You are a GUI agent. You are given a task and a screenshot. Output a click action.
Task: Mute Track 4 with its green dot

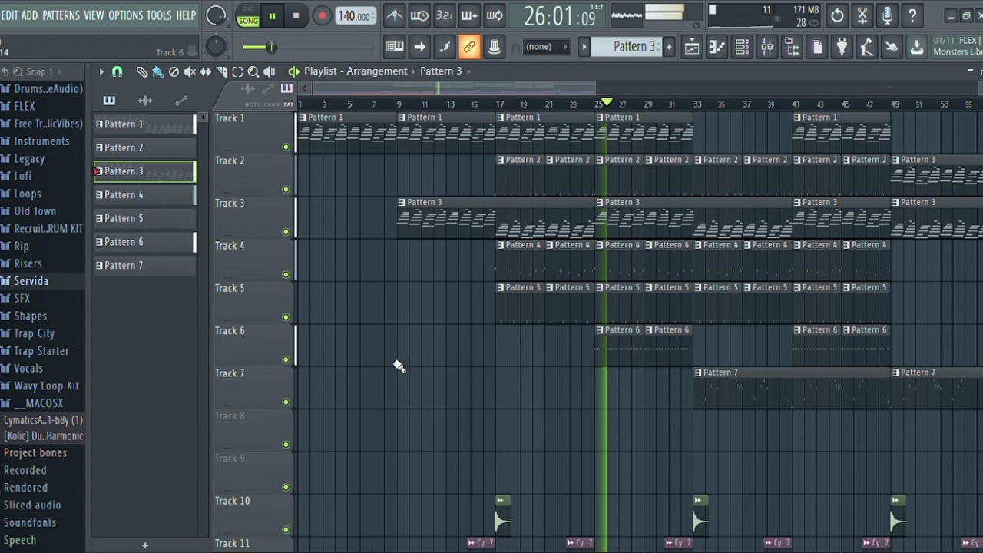coord(286,274)
